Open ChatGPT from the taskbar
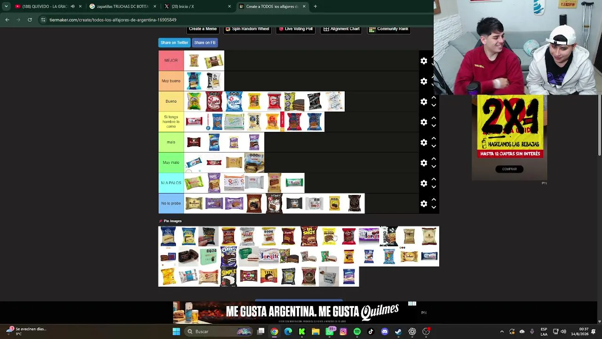 pos(412,331)
